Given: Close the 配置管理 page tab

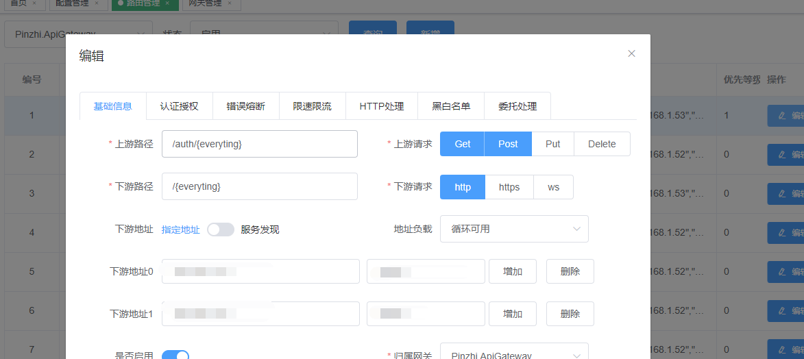Looking at the screenshot, I should point(97,3).
